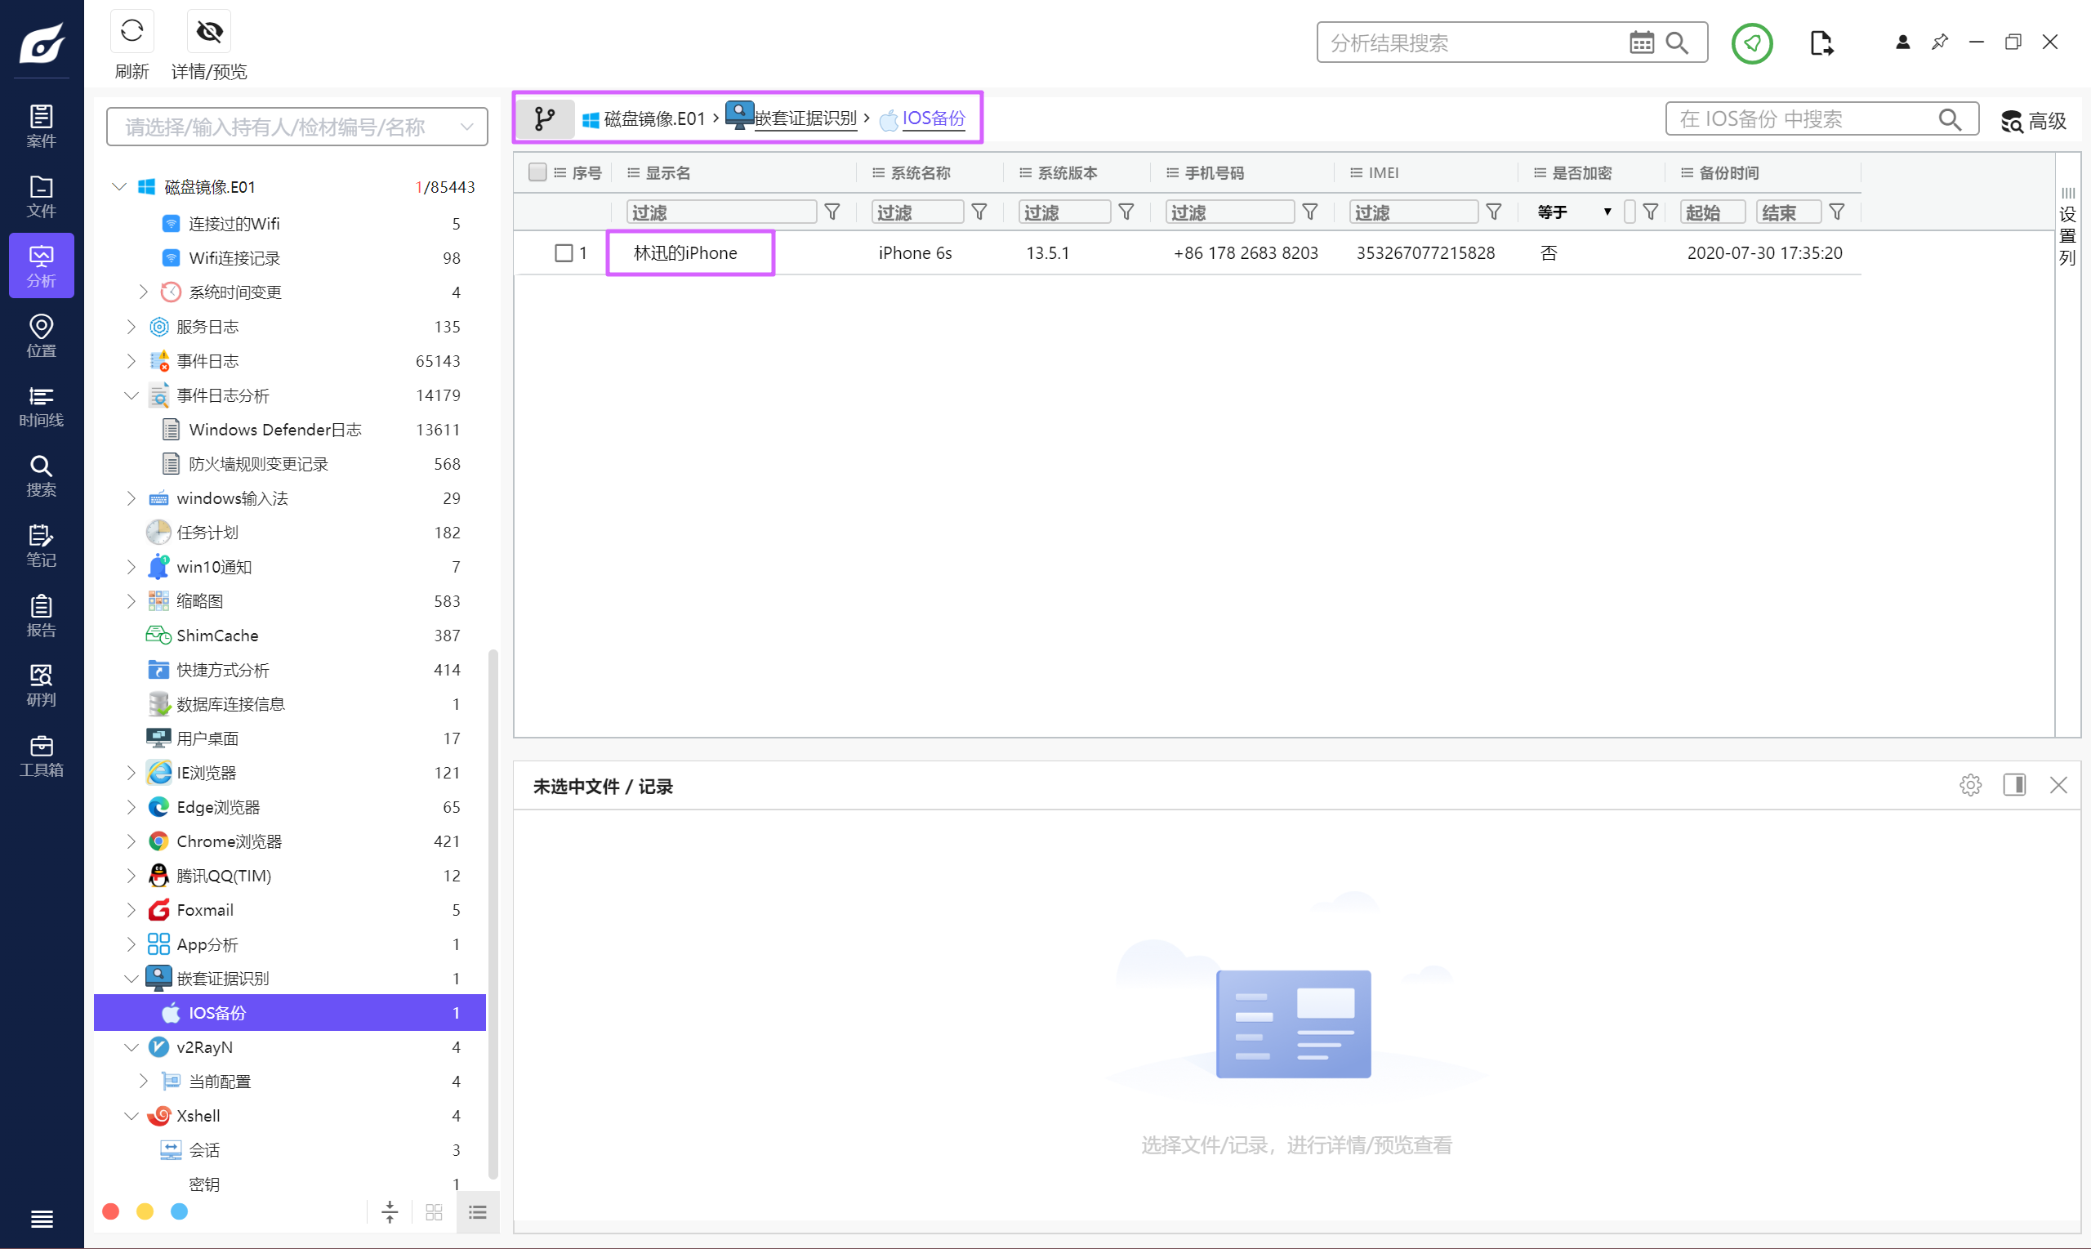2091x1249 pixels.
Task: Open the 报告 sidebar section
Action: pyautogui.click(x=41, y=615)
